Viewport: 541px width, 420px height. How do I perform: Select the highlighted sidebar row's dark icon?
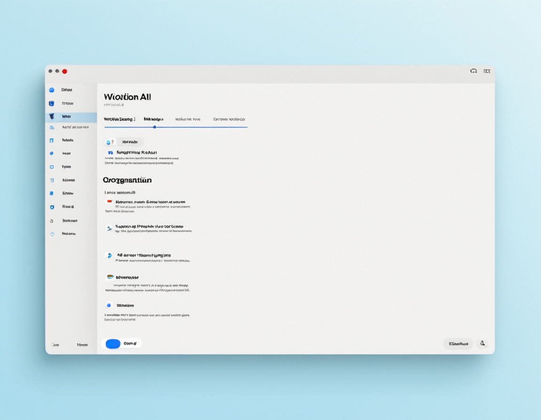[x=52, y=116]
